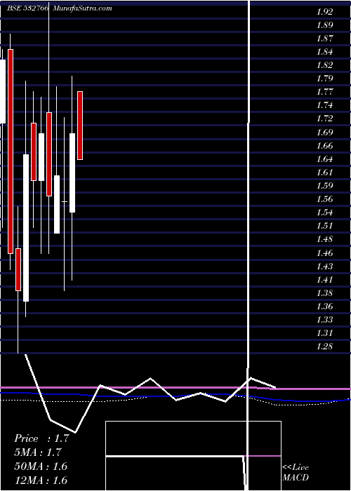This screenshot has height=491, width=351.
Task: Click the 1.51 price axis label
Action: pos(324,226)
